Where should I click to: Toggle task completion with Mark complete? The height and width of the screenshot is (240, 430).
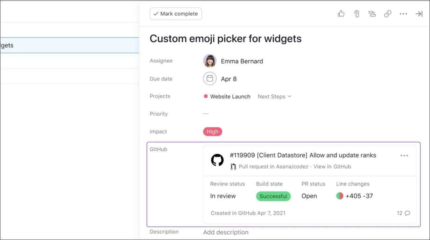click(176, 14)
